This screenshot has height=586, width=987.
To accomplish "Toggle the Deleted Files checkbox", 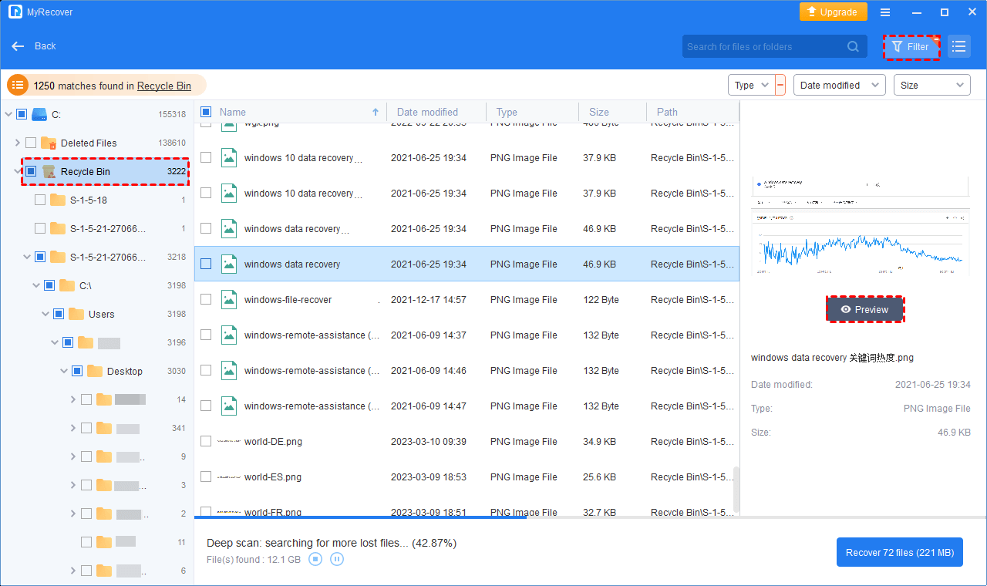I will click(31, 143).
